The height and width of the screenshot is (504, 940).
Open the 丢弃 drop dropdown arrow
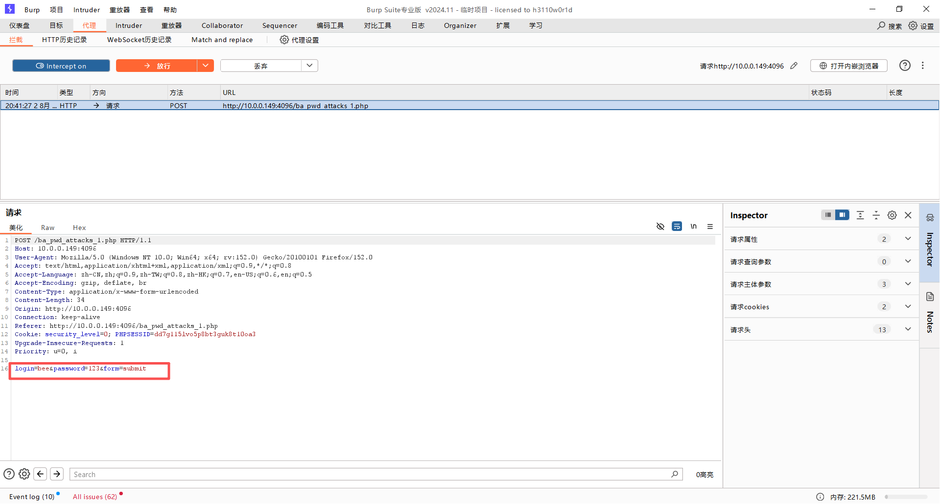pyautogui.click(x=309, y=66)
